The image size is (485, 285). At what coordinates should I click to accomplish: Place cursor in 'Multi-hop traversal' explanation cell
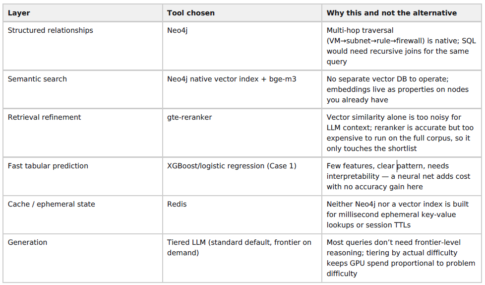point(402,46)
